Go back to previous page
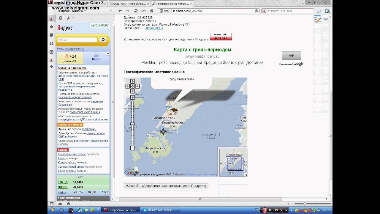 [x=120, y=11]
